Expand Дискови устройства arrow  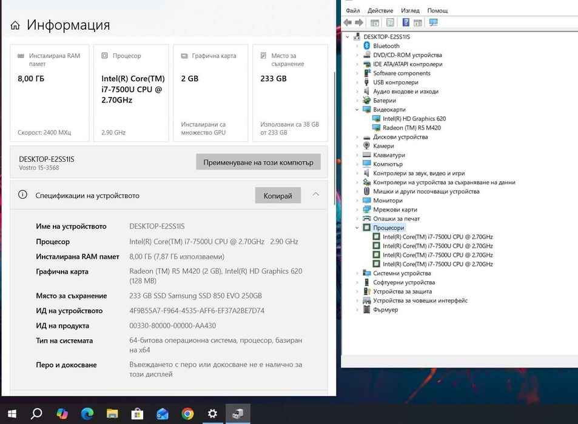[357, 137]
